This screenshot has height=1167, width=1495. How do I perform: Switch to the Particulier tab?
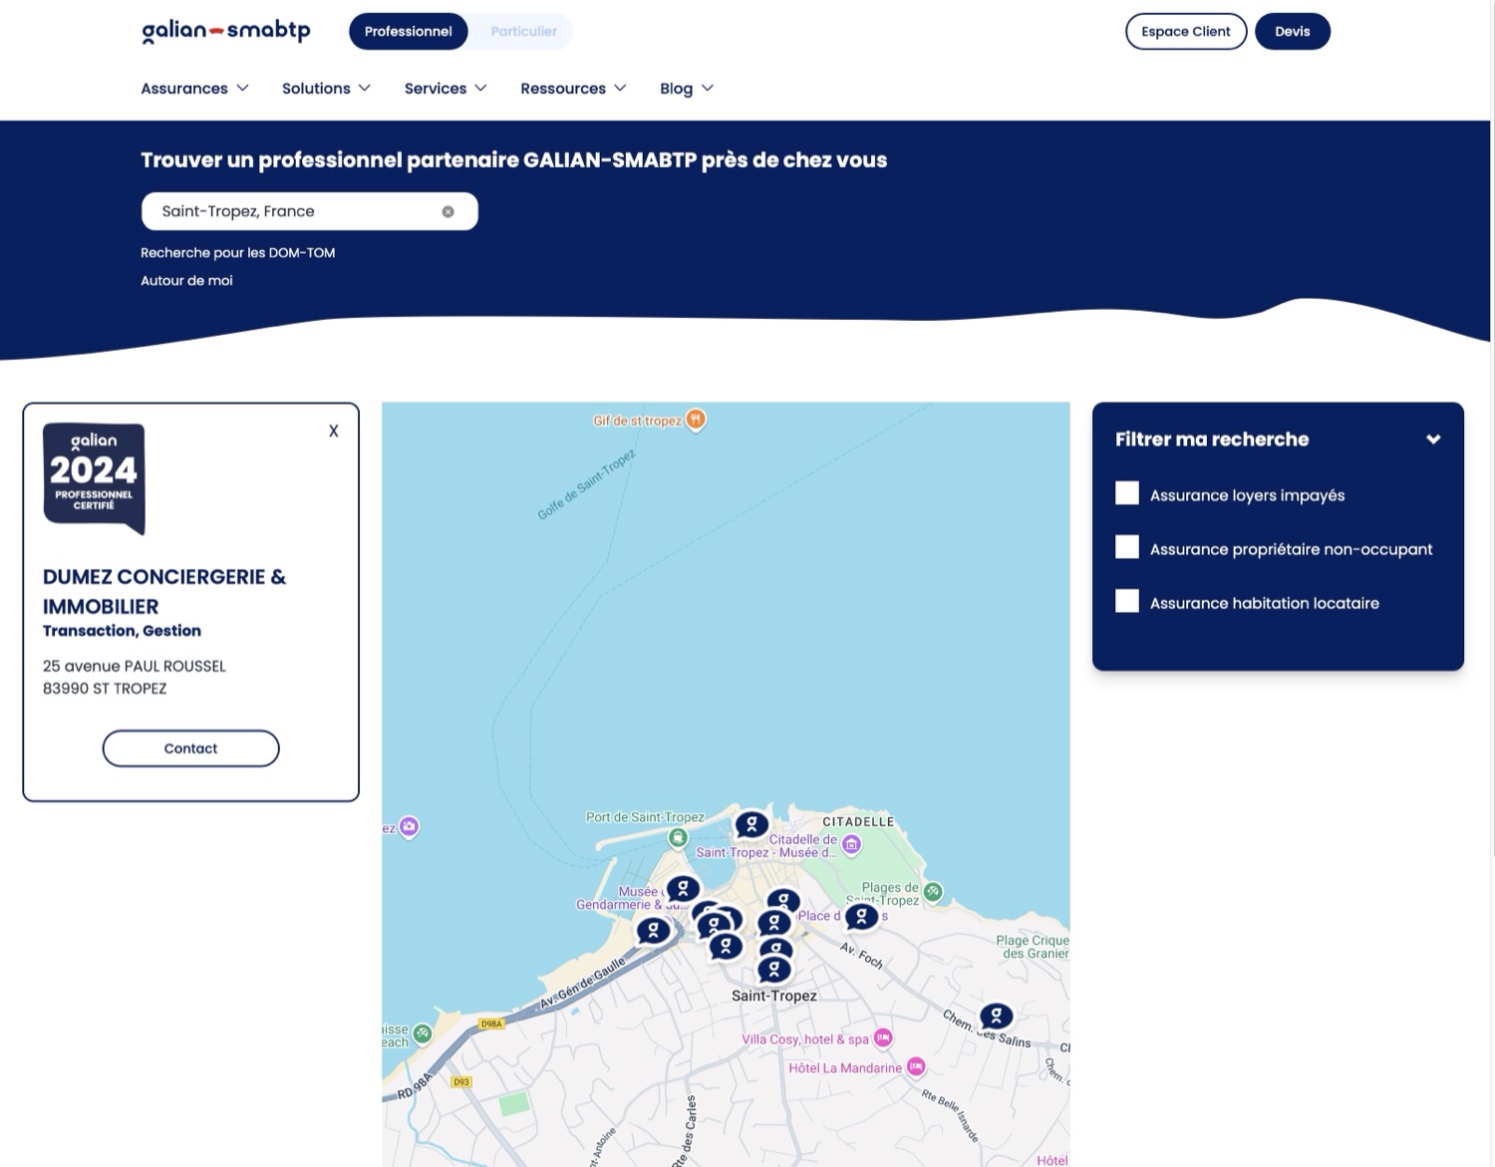(522, 31)
